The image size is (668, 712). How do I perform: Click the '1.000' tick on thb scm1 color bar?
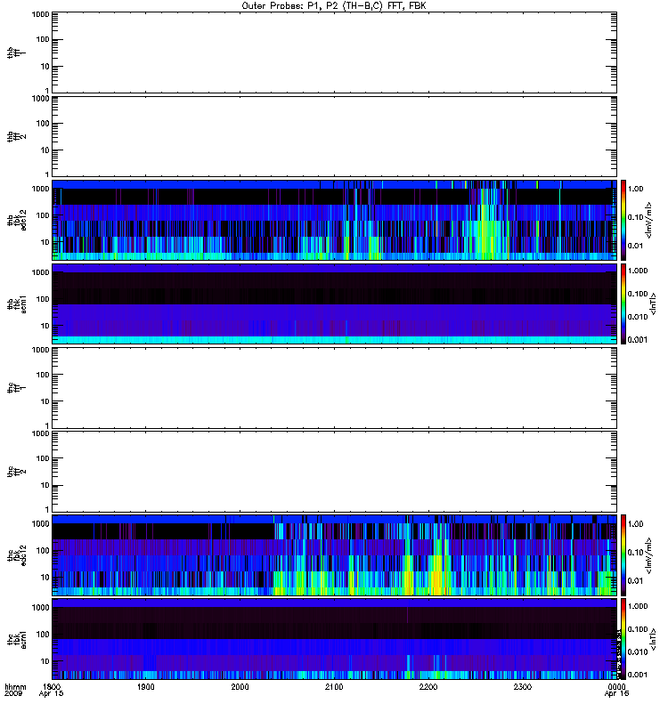[638, 271]
